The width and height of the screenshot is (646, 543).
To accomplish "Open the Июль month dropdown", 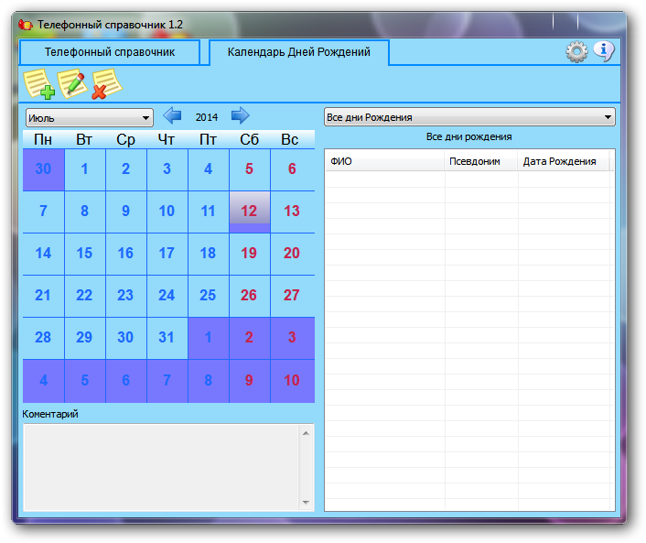I will pos(89,117).
